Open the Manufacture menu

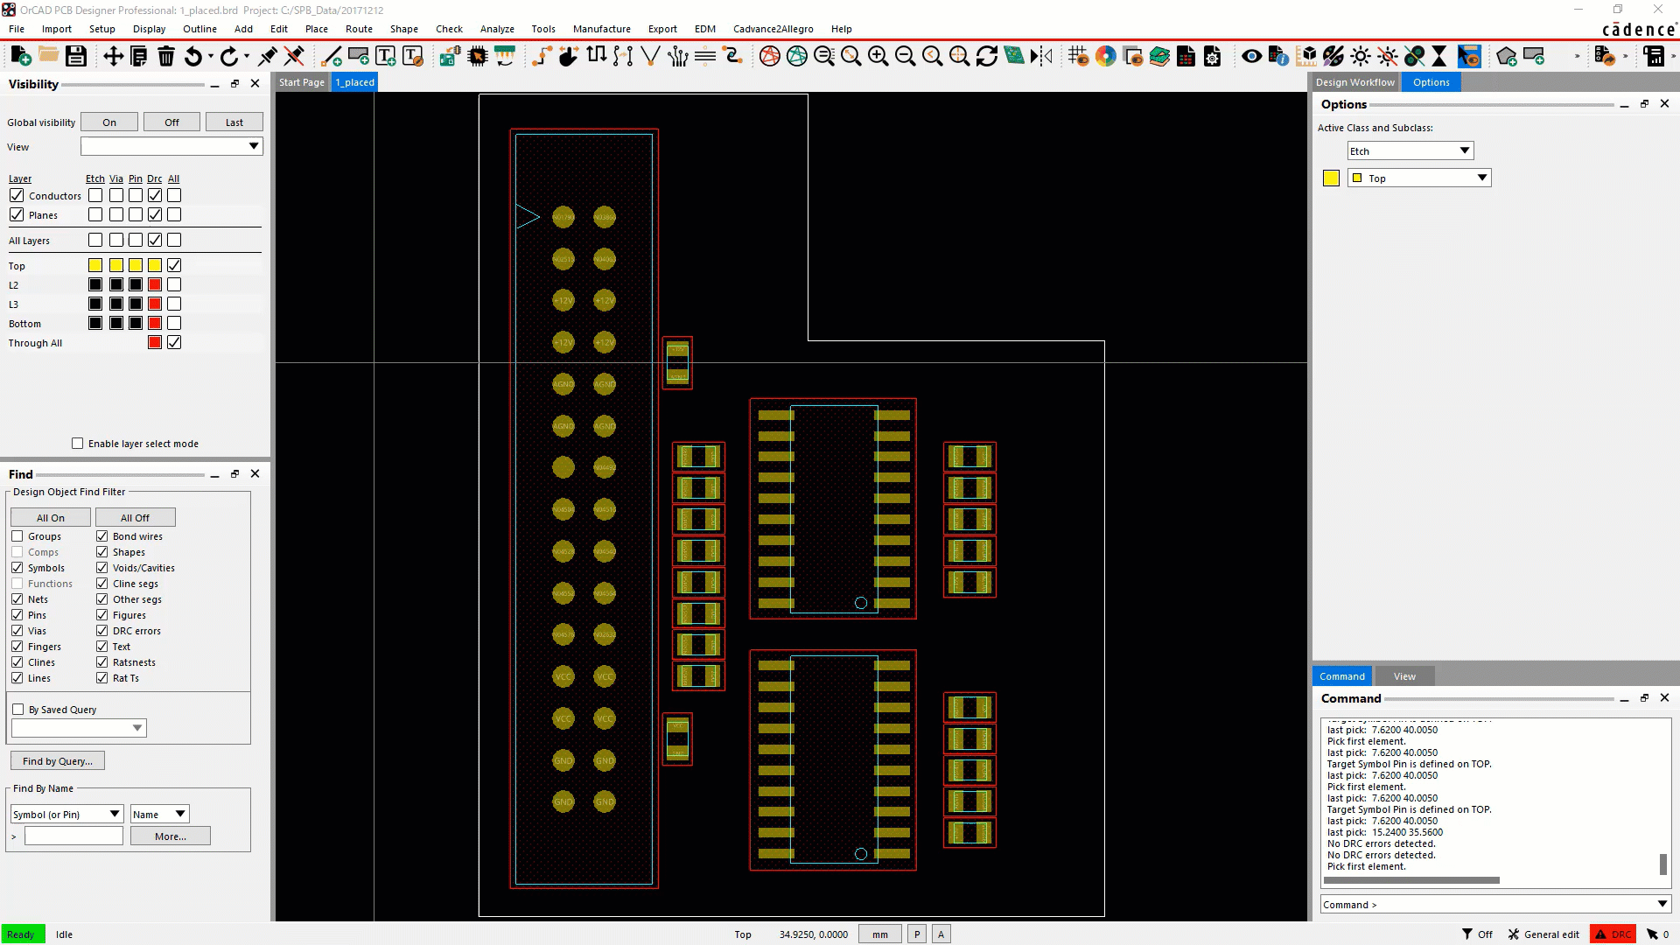[x=601, y=29]
